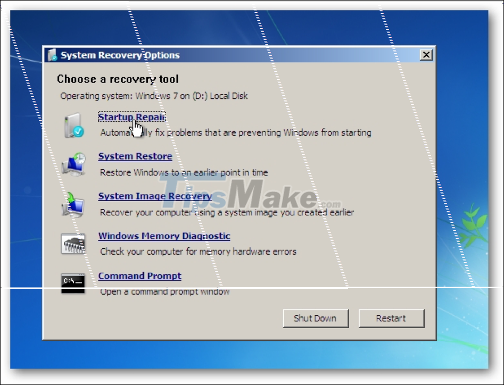Open System Restore

[135, 156]
